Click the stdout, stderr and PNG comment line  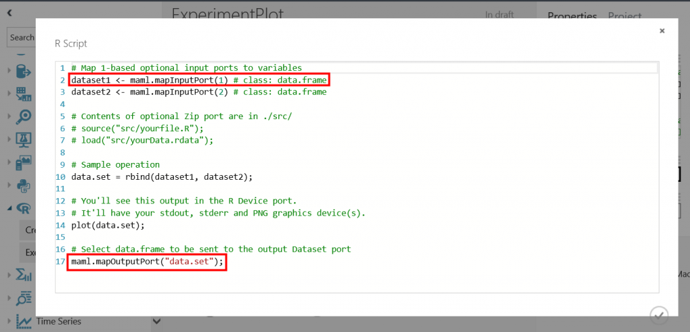tap(218, 213)
